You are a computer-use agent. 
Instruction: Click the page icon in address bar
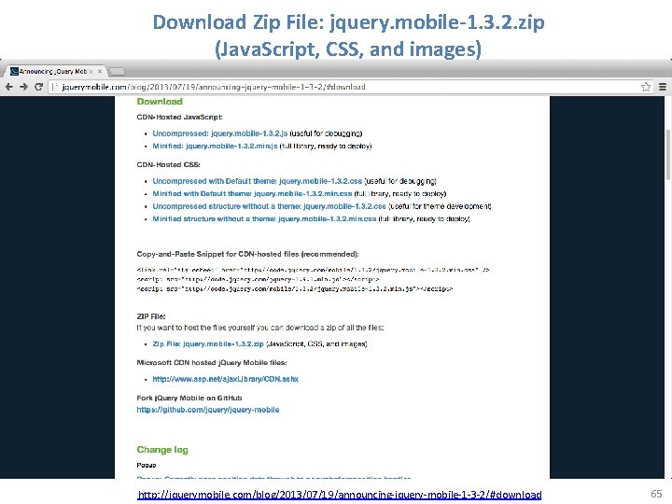coord(55,87)
